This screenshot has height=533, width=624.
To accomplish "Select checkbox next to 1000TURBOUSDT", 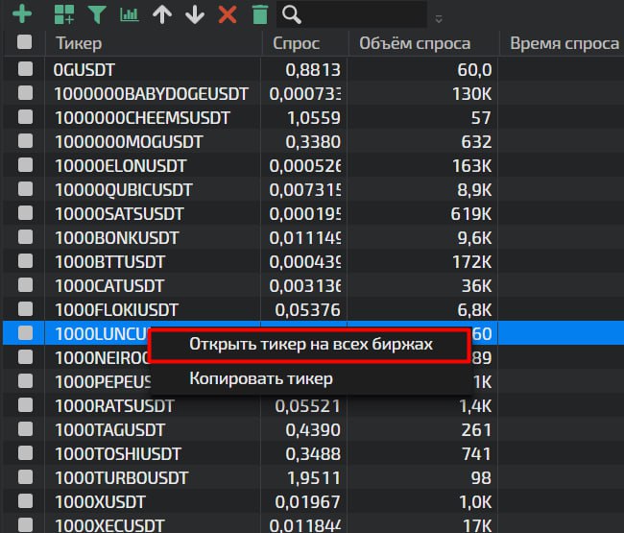I will pyautogui.click(x=25, y=477).
